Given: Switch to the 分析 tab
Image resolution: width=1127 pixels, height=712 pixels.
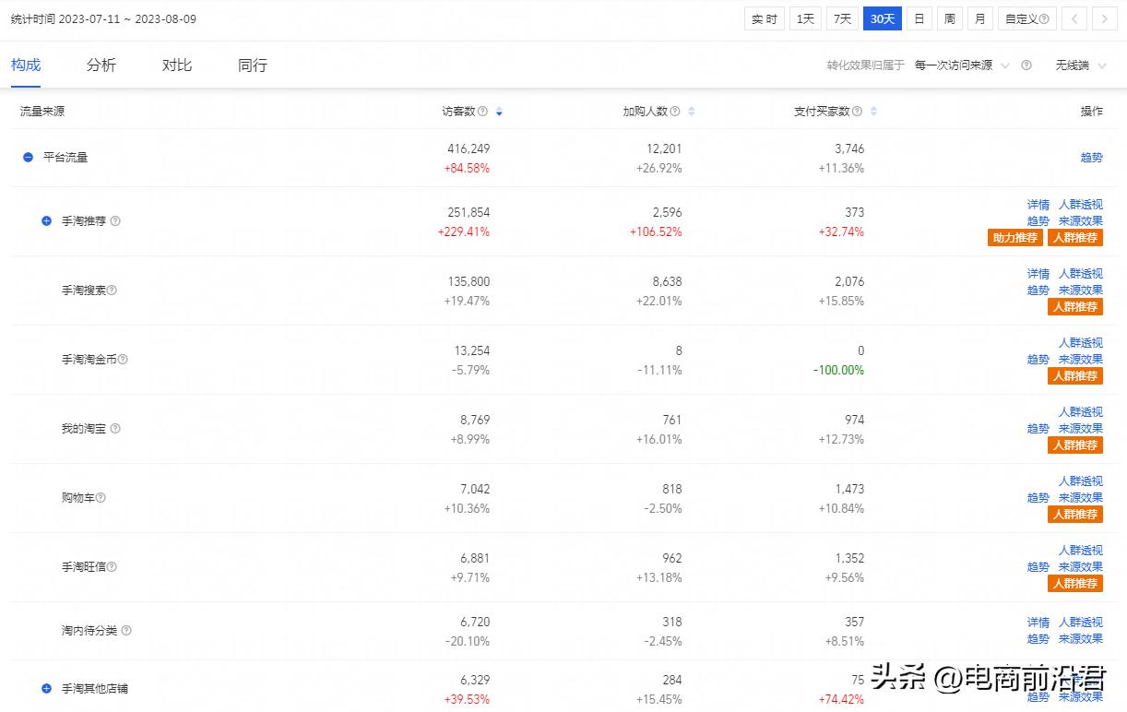Looking at the screenshot, I should pyautogui.click(x=101, y=65).
